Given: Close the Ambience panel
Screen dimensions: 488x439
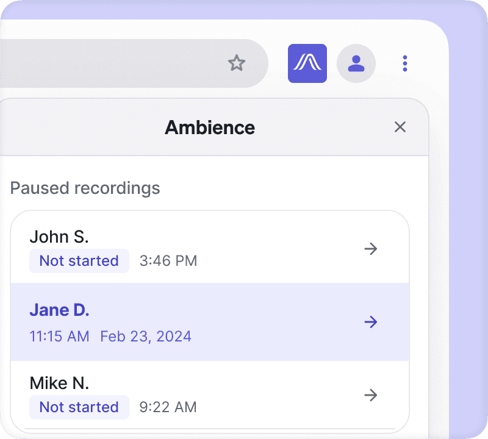Looking at the screenshot, I should 400,127.
